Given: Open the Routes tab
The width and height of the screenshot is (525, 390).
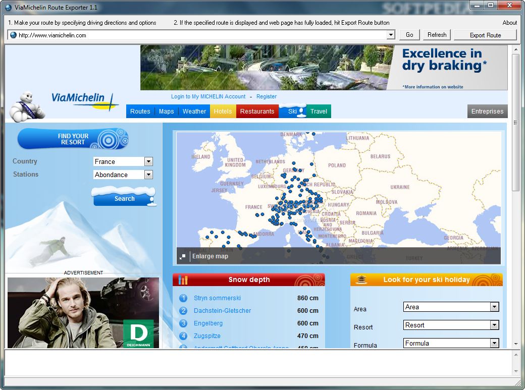Looking at the screenshot, I should pos(140,112).
